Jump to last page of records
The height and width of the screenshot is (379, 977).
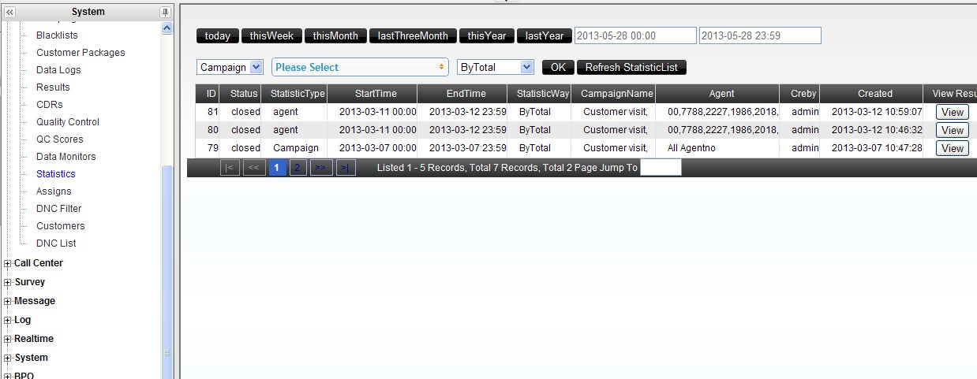coord(346,168)
